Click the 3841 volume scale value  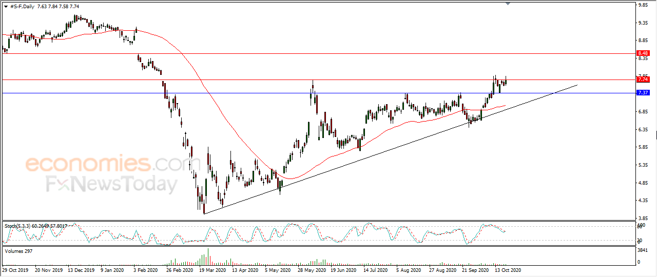[642, 250]
